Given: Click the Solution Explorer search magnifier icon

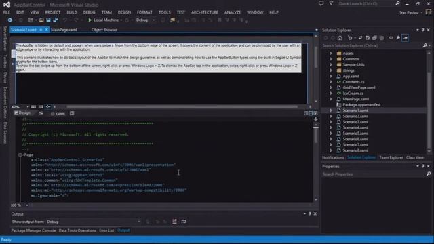Looking at the screenshot, I should (x=425, y=45).
